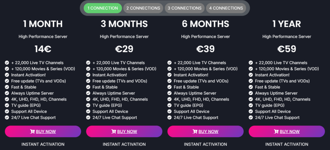Image resolution: width=330 pixels, height=150 pixels.
Task: Click the €59 price of the 1 Year plan
Action: pyautogui.click(x=286, y=49)
